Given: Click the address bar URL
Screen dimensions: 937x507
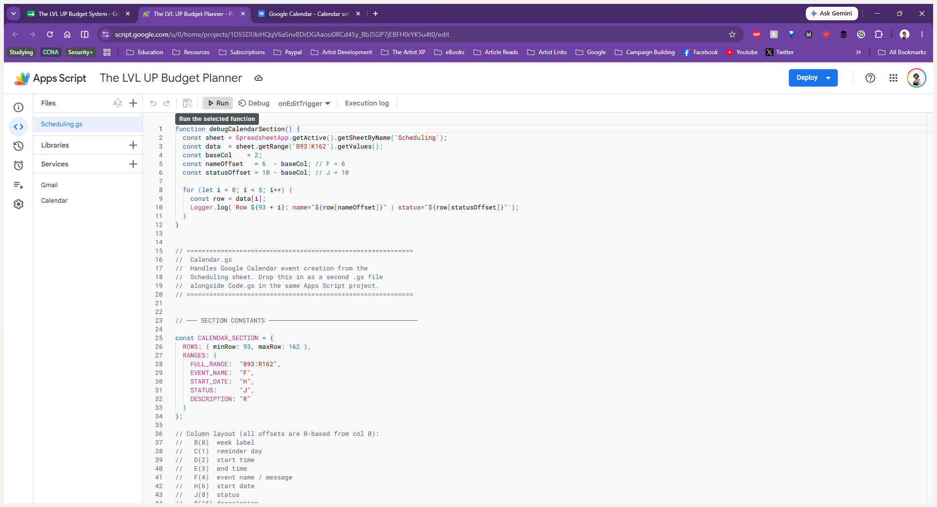Looking at the screenshot, I should [x=282, y=34].
